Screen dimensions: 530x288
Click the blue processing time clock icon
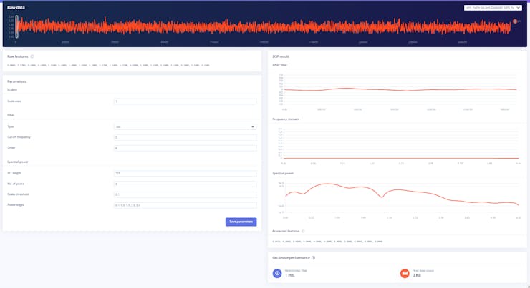(x=277, y=273)
